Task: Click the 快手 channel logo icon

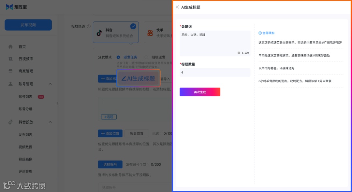Action: tap(150, 32)
